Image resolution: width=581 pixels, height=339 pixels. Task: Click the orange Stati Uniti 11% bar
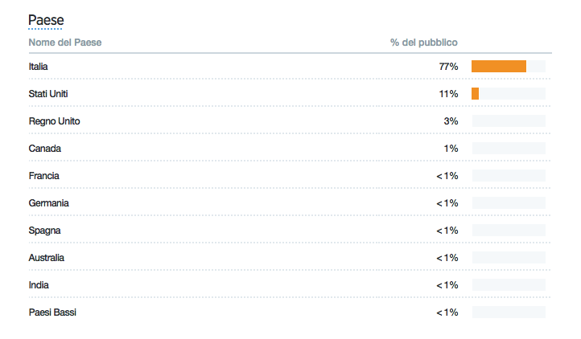475,94
